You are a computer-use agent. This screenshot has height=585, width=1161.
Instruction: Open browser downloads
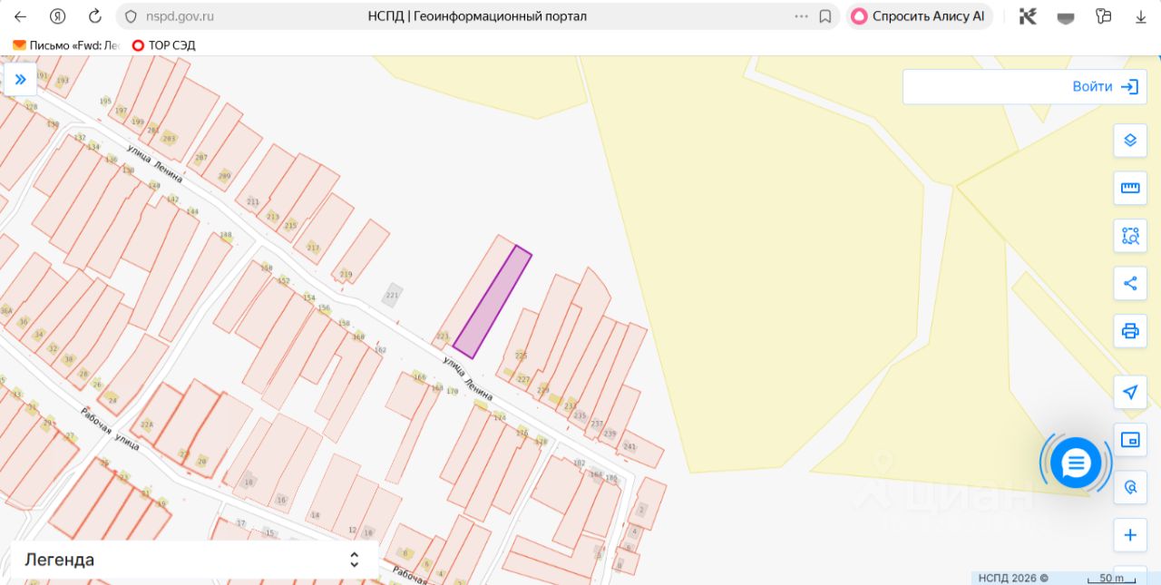[x=1141, y=16]
